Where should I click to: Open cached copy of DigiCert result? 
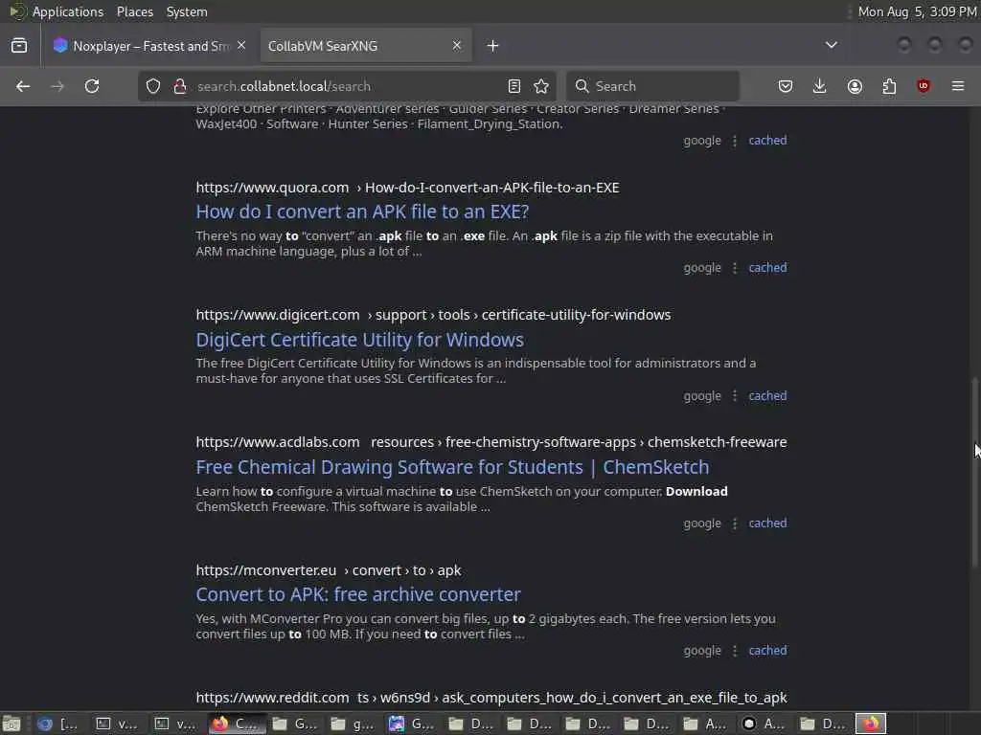pos(767,395)
